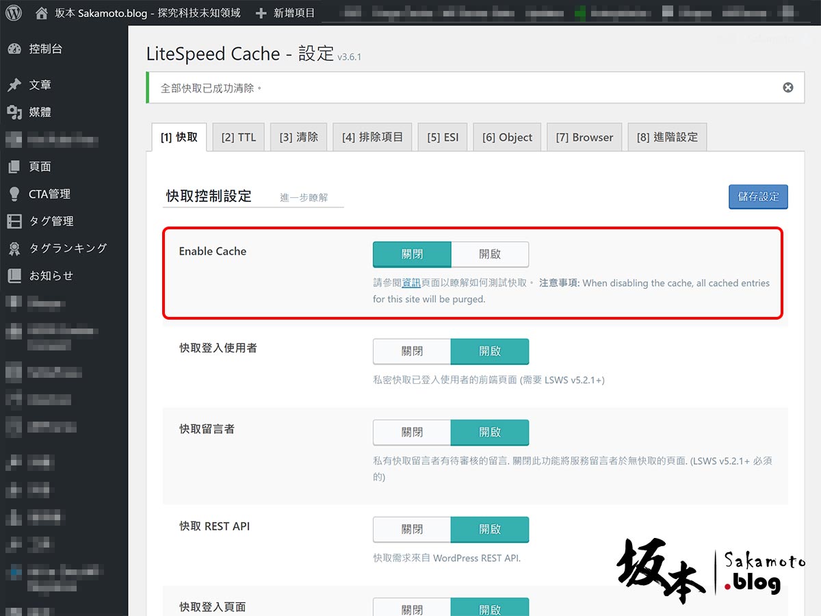Click the 儲存設定 save button

[x=758, y=196]
